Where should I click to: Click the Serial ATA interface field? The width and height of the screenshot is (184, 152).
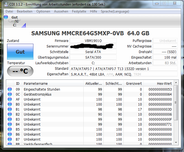point(93,52)
